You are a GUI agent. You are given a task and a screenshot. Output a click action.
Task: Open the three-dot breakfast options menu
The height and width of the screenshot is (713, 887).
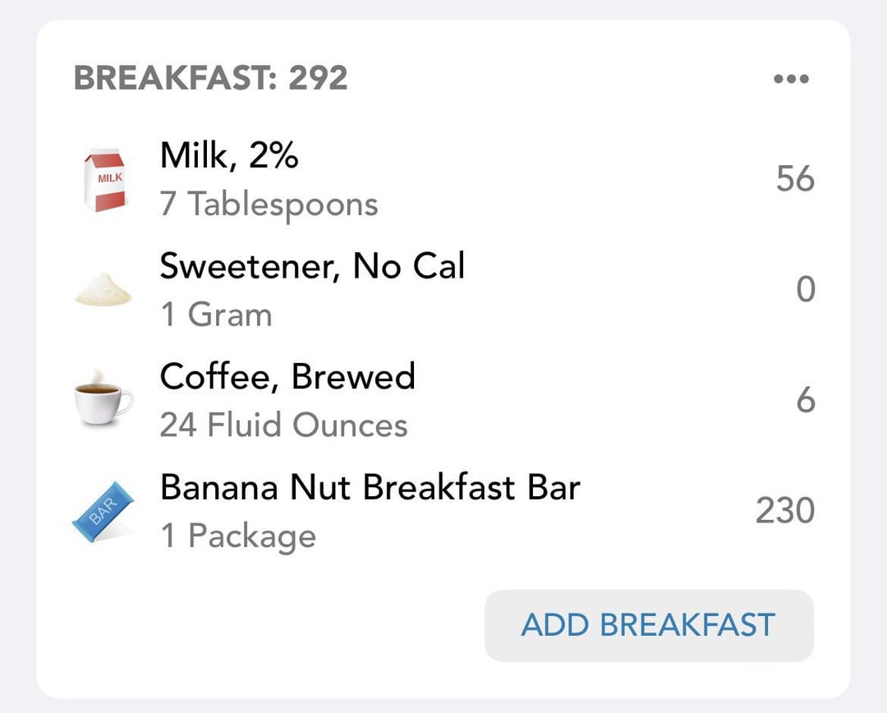pos(791,79)
